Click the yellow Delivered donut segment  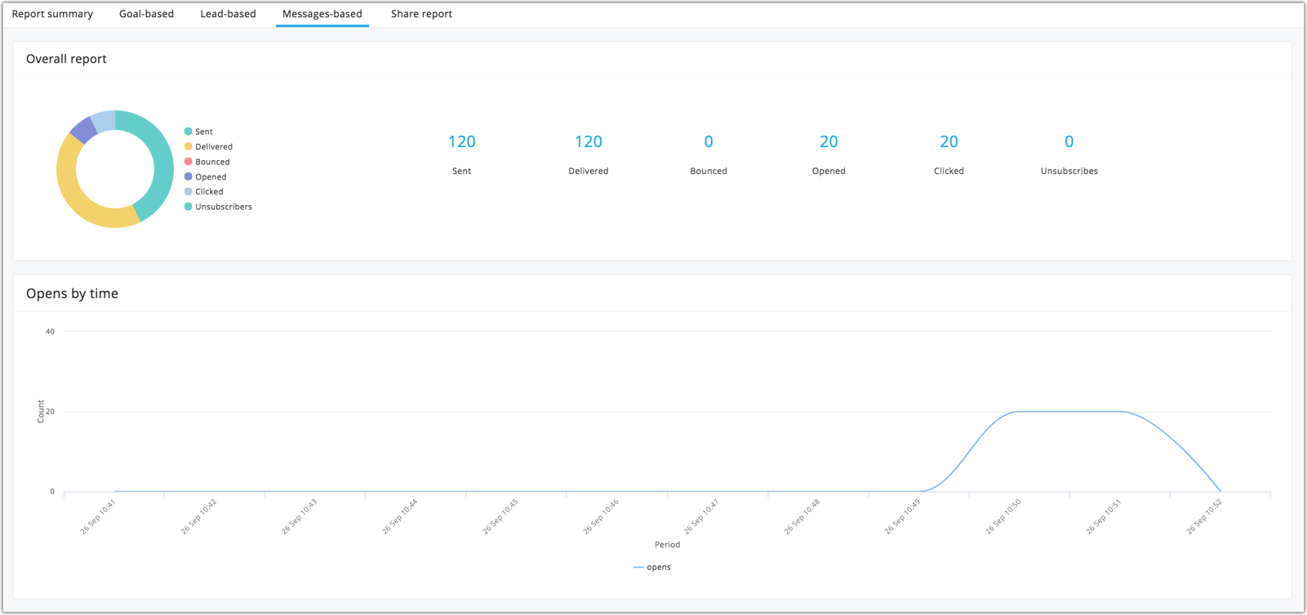(x=78, y=196)
